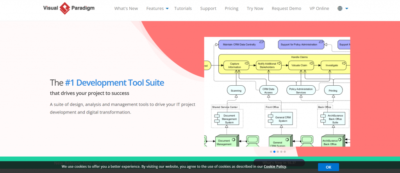Go to Tutorials
This screenshot has height=173, width=400.
[x=183, y=9]
